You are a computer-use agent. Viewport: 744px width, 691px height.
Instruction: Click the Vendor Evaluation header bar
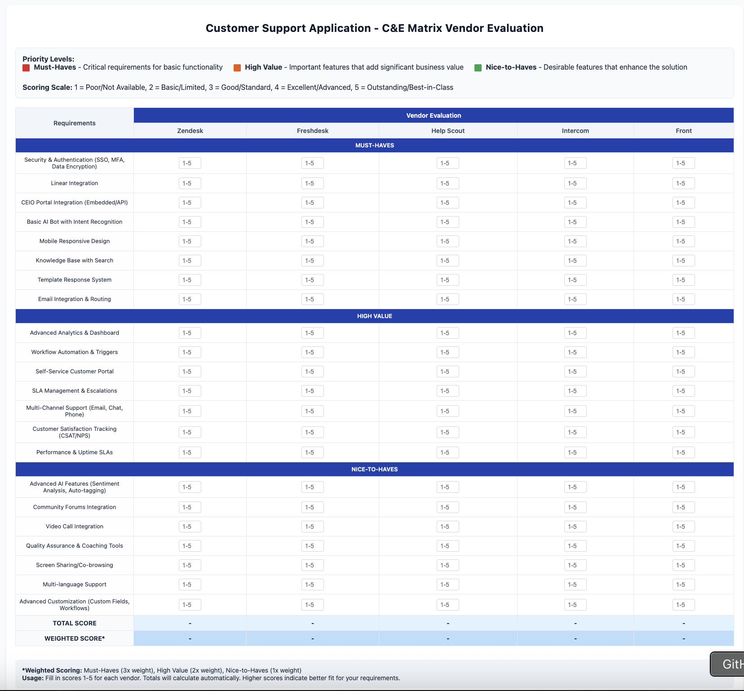click(x=434, y=115)
